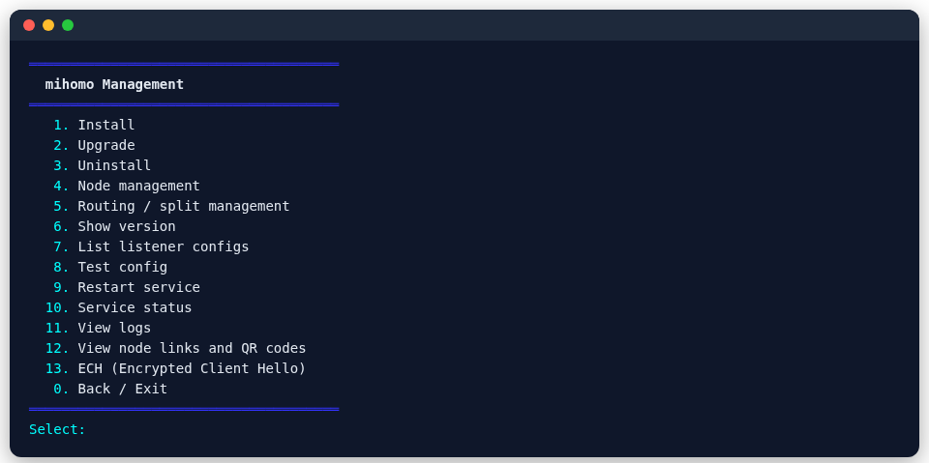Choose View node links and QR codes
Screen dimensions: 929x463
point(175,348)
